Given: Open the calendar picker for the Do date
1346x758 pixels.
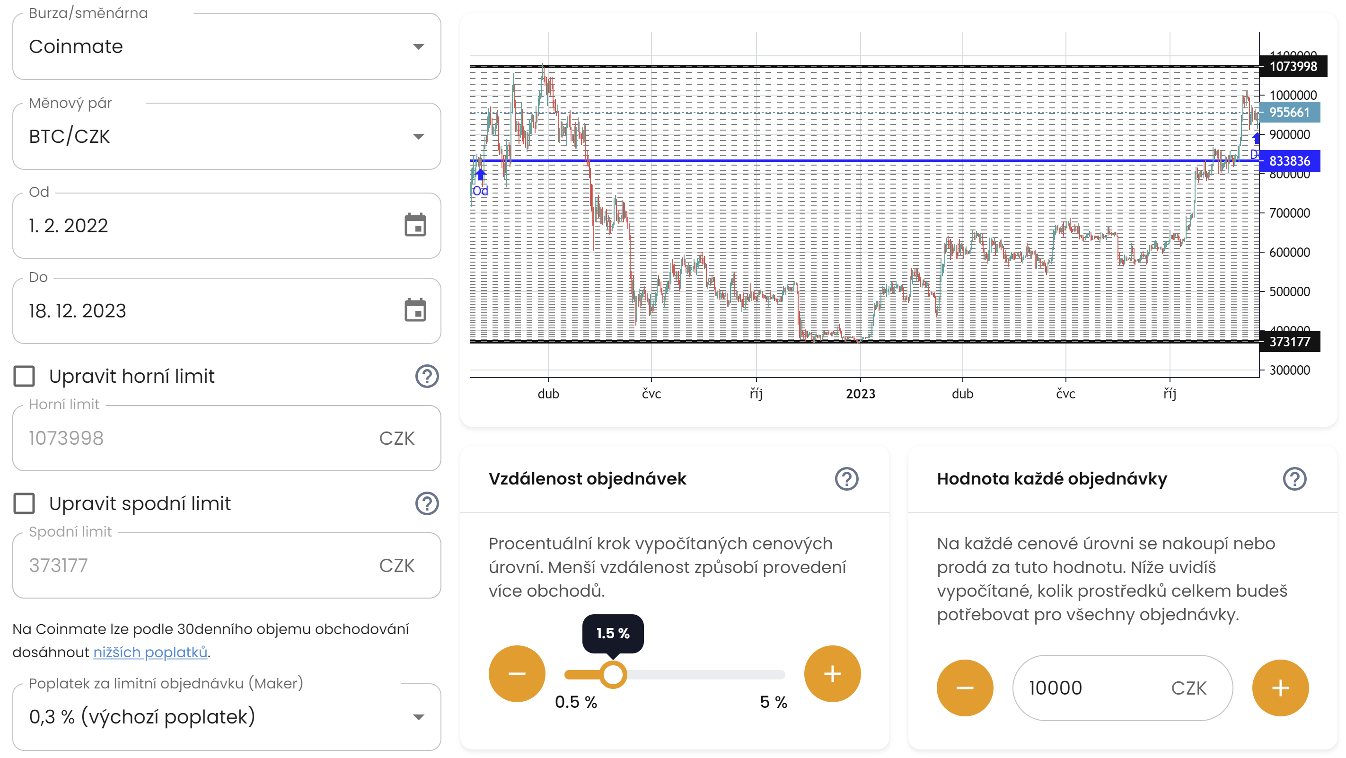Looking at the screenshot, I should coord(415,311).
